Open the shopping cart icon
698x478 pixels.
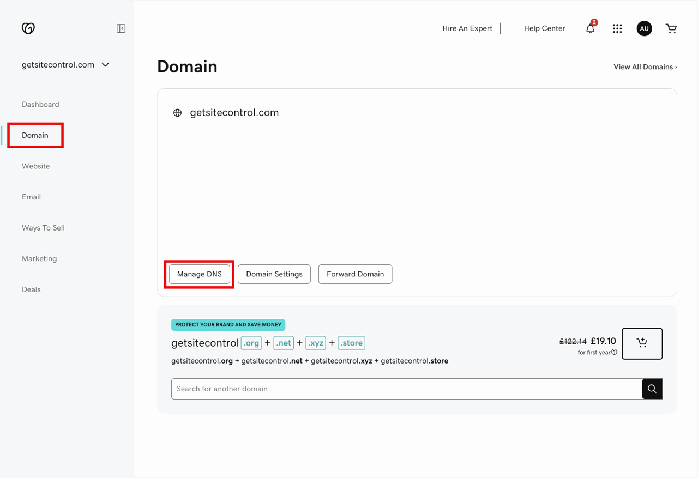point(671,28)
